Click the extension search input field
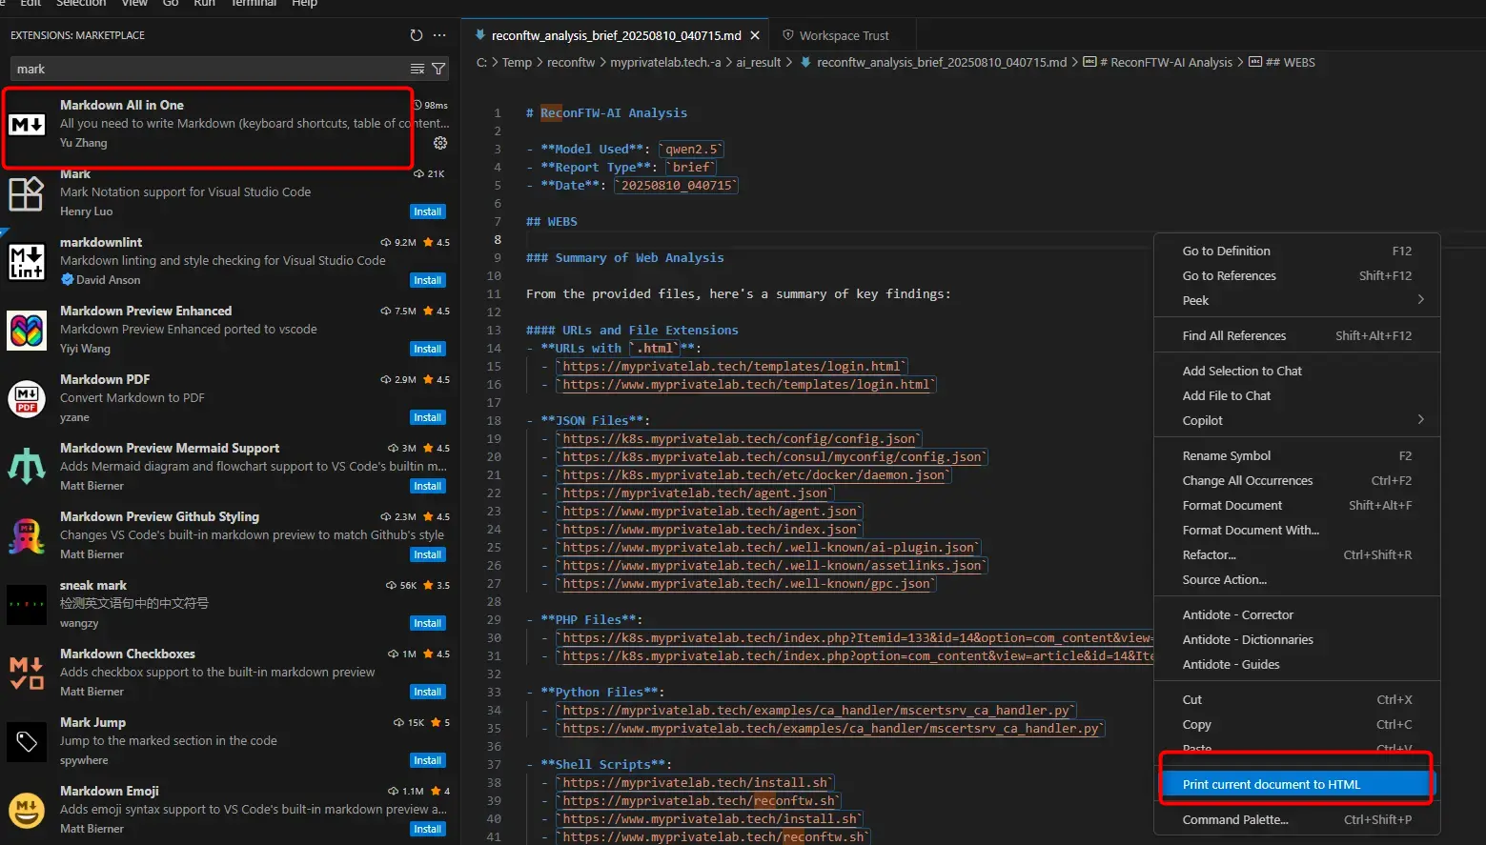The height and width of the screenshot is (845, 1486). [x=210, y=69]
